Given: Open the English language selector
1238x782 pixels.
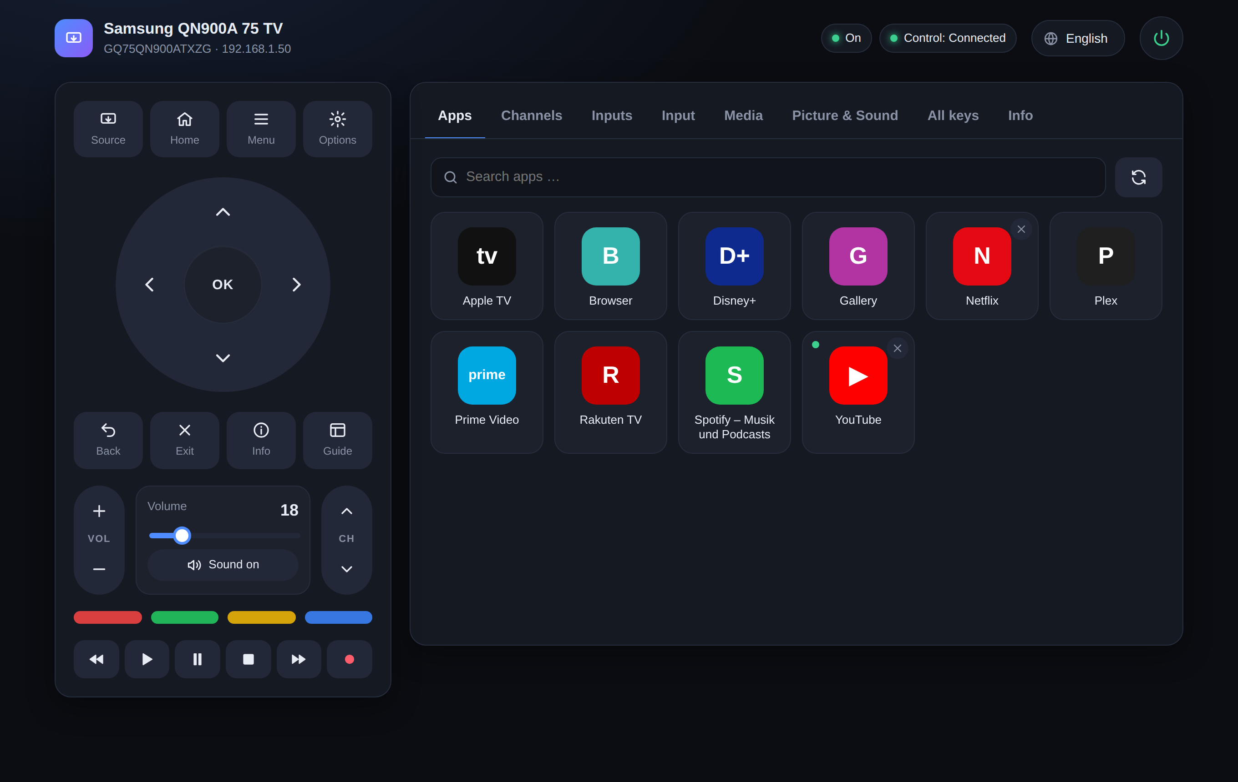Looking at the screenshot, I should point(1078,38).
